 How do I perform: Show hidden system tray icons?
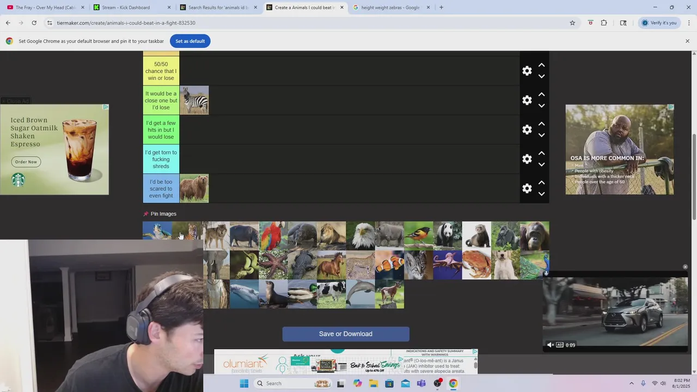click(x=631, y=383)
